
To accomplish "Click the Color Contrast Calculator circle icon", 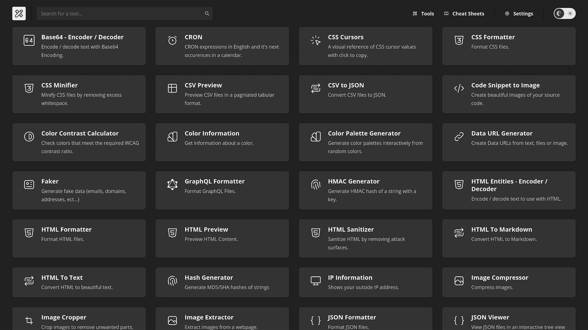I will click(29, 136).
